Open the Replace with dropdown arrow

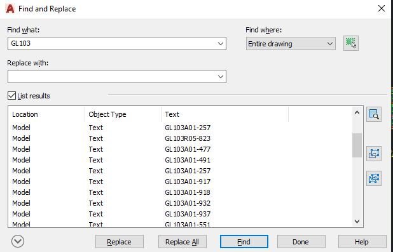pyautogui.click(x=220, y=77)
